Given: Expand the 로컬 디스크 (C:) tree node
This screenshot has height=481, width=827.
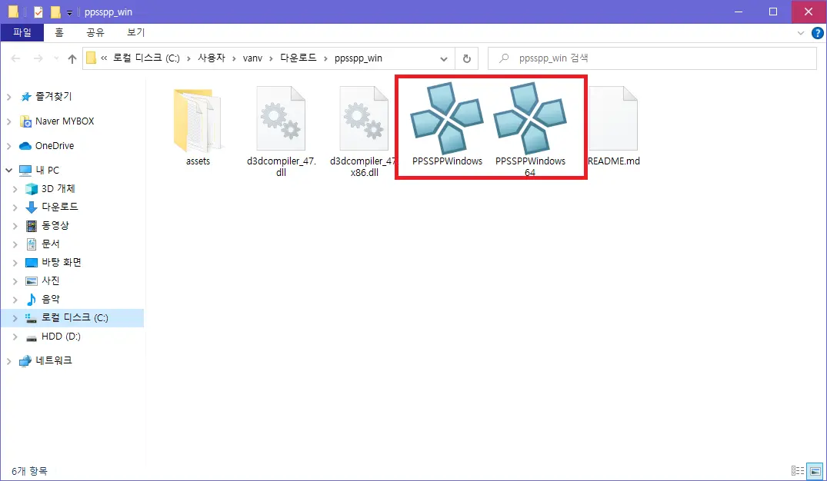Looking at the screenshot, I should point(17,317).
